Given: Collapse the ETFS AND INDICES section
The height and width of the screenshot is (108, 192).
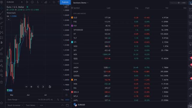Looking at the screenshot, I should pos(79,13).
